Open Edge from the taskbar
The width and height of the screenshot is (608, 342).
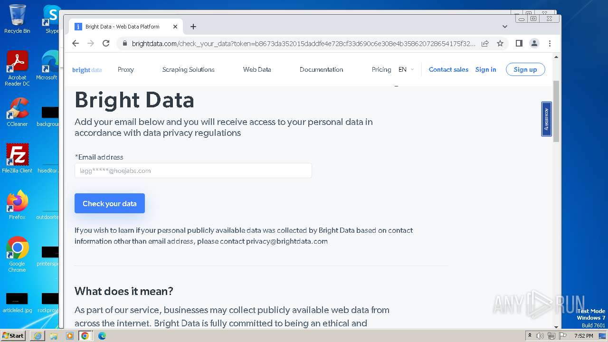[102, 336]
